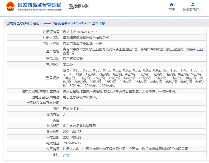Click the 结构及组成 composition description

pos(120,91)
